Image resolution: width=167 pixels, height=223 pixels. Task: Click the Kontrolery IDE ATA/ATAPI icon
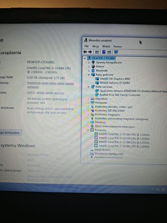click(x=93, y=111)
